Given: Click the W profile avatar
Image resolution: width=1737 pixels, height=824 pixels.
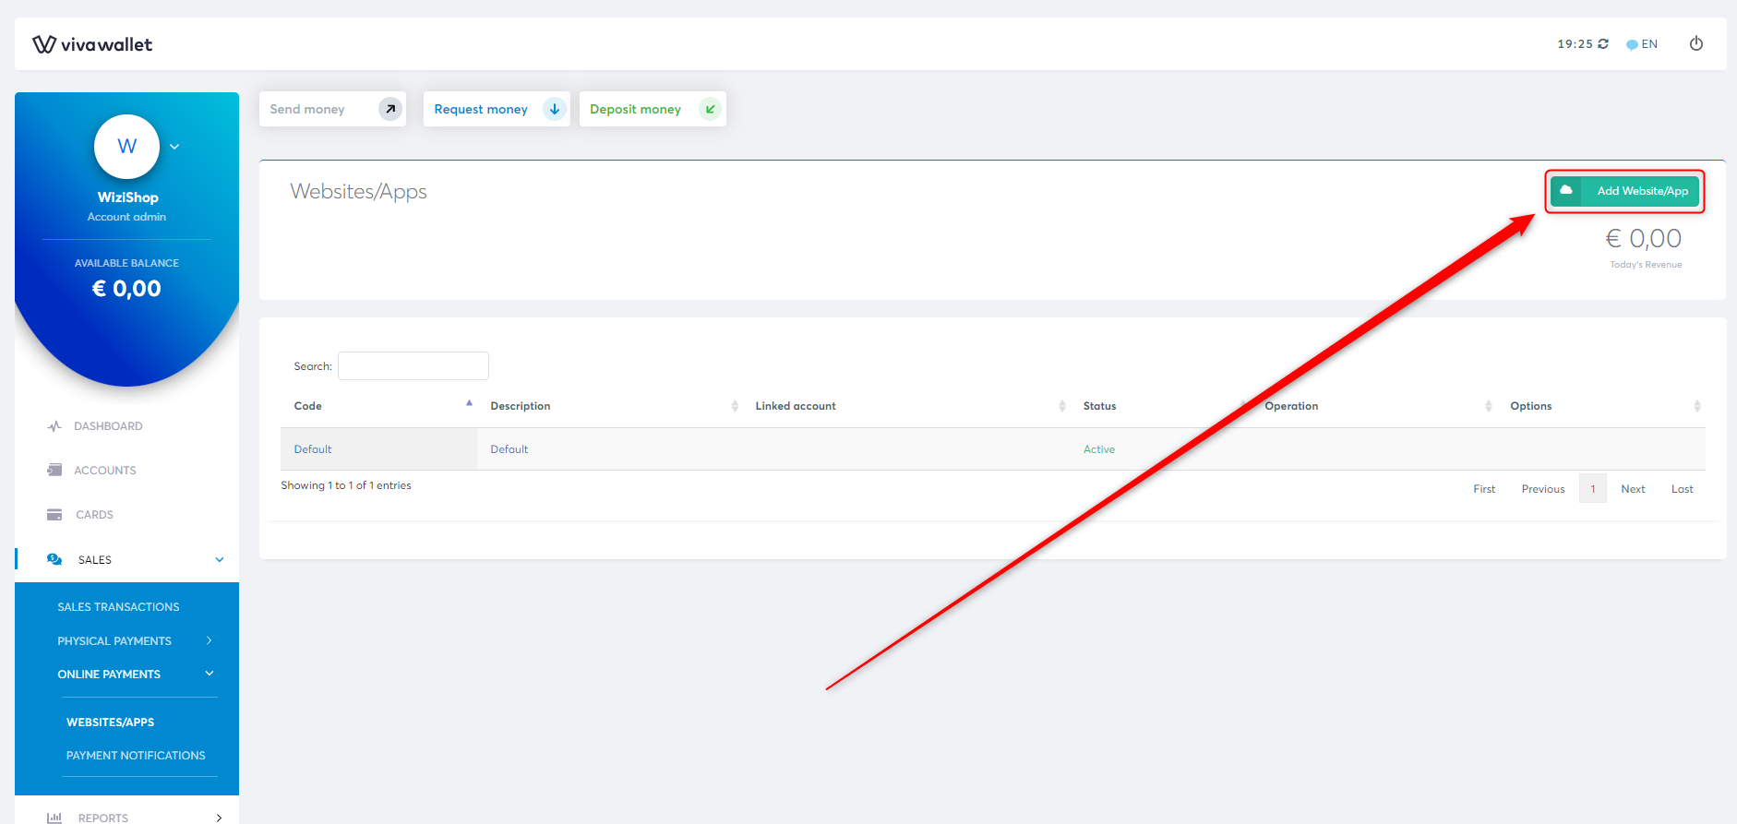Looking at the screenshot, I should tap(127, 147).
